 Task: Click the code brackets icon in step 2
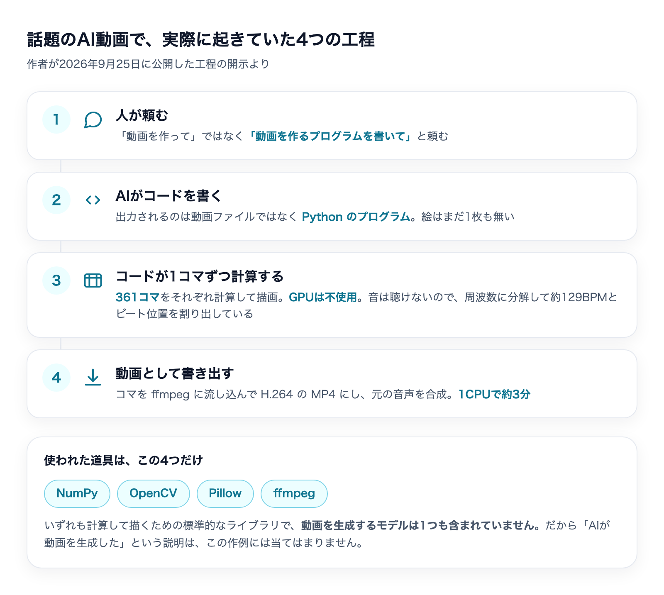[93, 200]
